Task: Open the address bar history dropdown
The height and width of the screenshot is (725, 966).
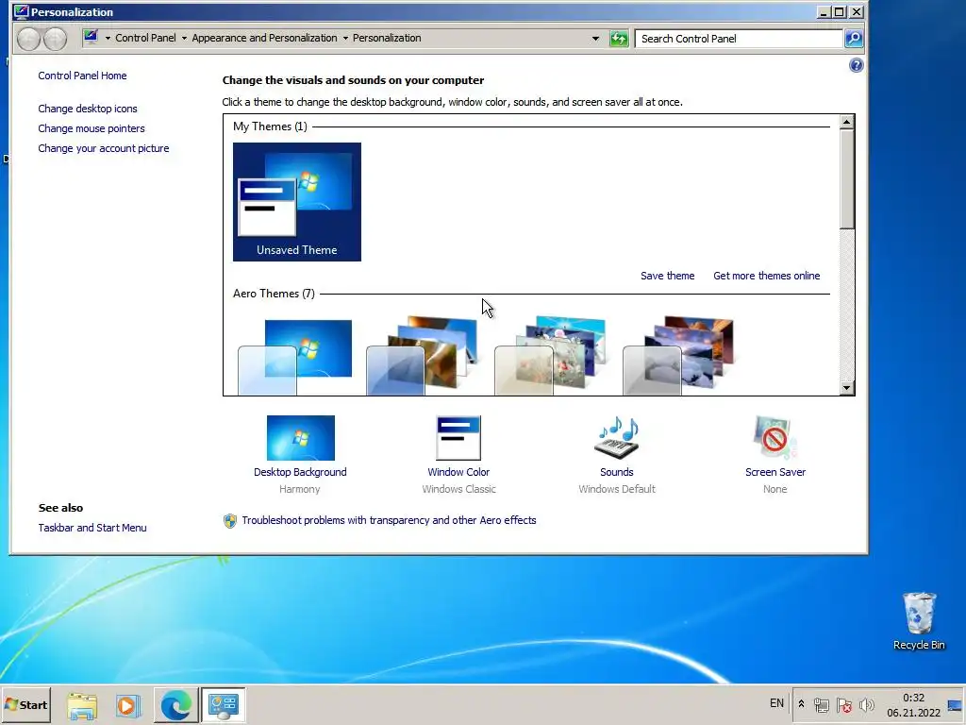Action: (x=595, y=38)
